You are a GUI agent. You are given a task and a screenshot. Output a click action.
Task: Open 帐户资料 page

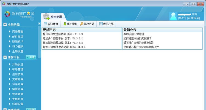tap(70, 24)
